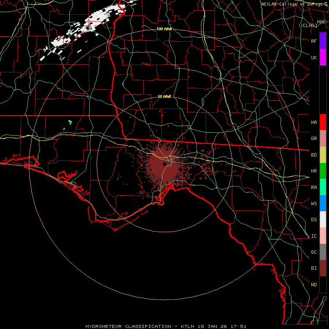Click the NEXLAB-College of DuPage credit text
The image size is (329, 329).
coord(294,4)
